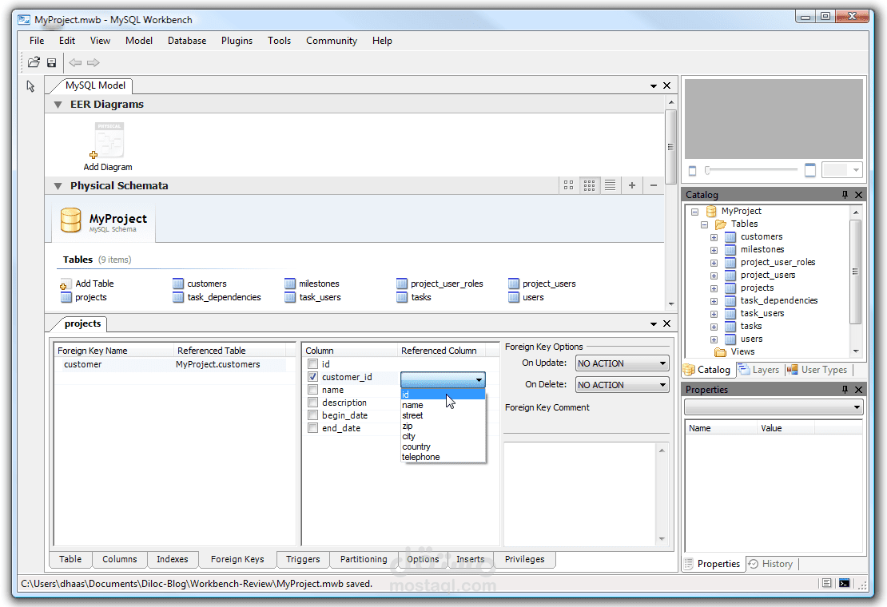Click the Redo right arrow icon

point(93,62)
